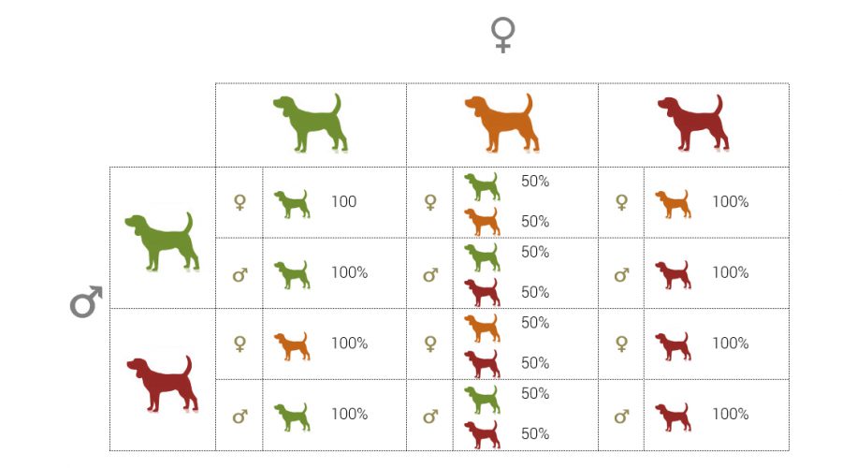Viewport: 842px width, 468px height.
Task: Click the large female symbol above the table
Action: click(x=503, y=35)
